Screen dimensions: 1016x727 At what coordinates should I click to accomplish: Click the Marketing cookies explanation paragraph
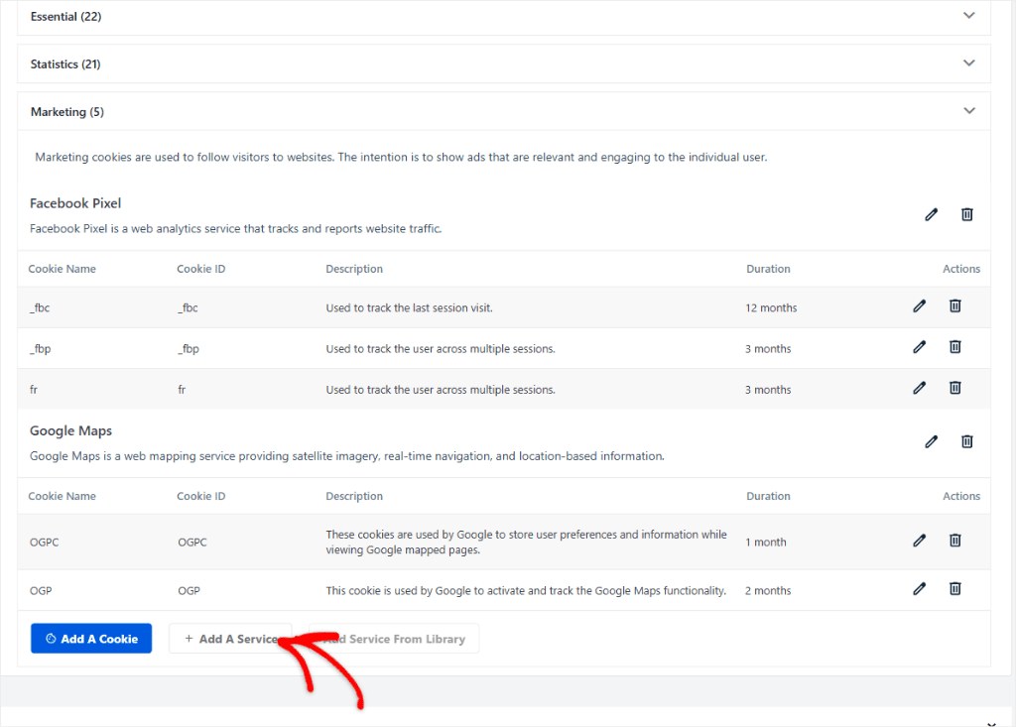[x=401, y=157]
